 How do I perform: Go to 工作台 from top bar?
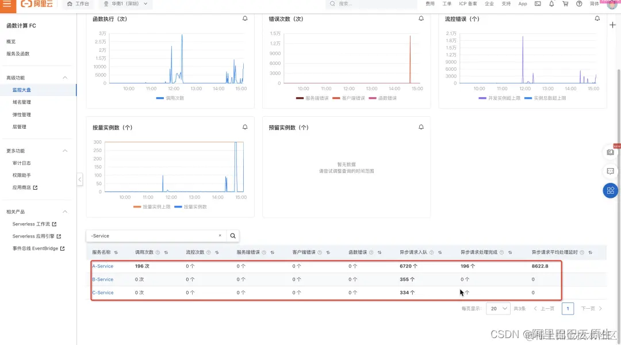click(x=78, y=3)
